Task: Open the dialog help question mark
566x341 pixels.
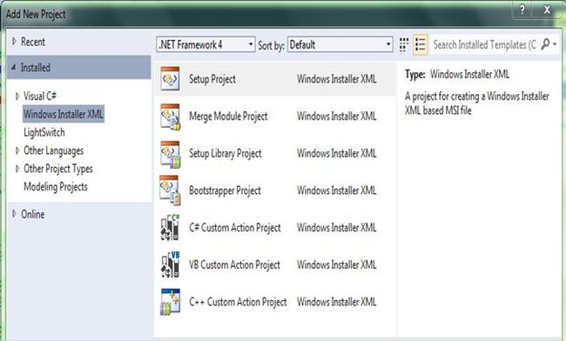Action: [522, 10]
